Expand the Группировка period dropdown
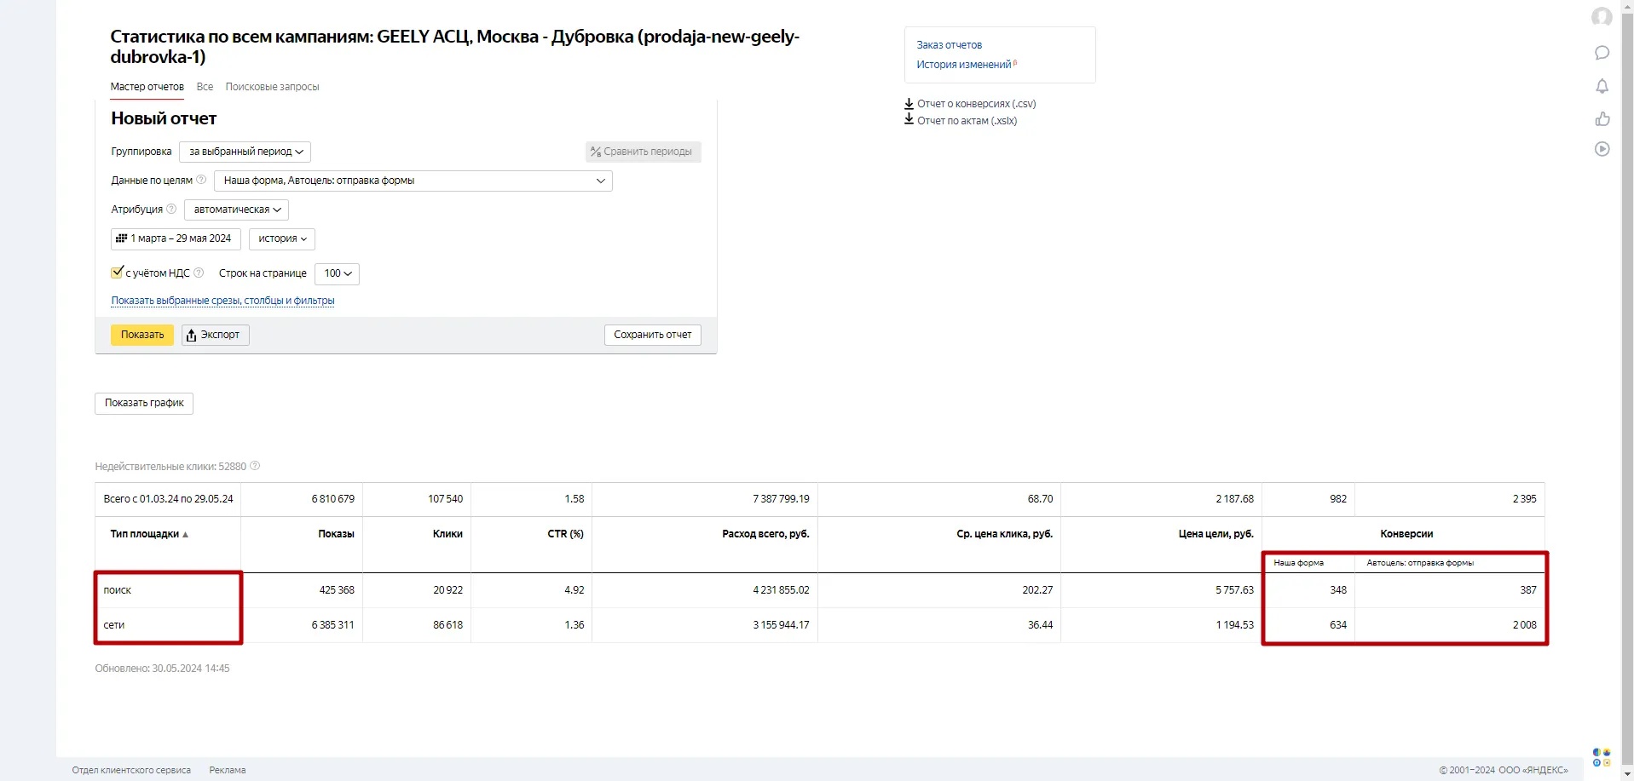 (x=245, y=152)
